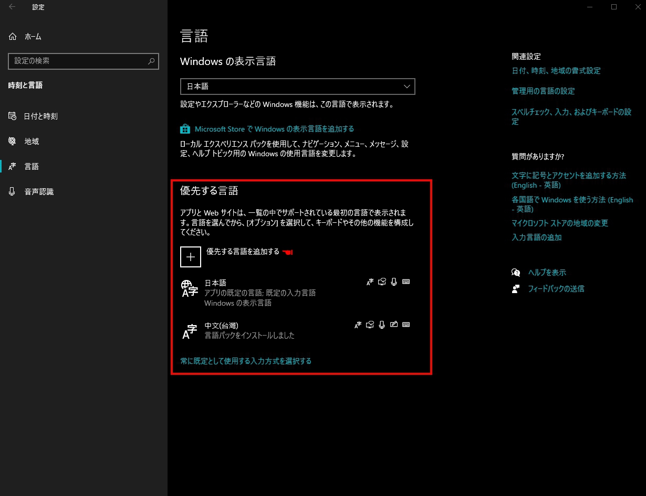Click the language icon beside 言語 in sidebar
The height and width of the screenshot is (496, 646).
[13, 167]
